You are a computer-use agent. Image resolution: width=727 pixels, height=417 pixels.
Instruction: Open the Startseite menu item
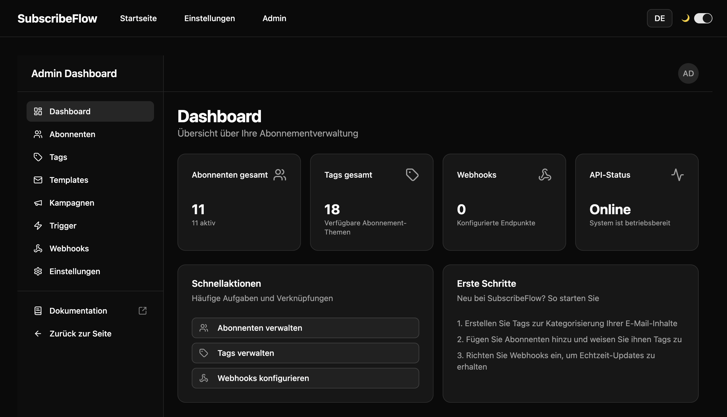[x=138, y=18]
